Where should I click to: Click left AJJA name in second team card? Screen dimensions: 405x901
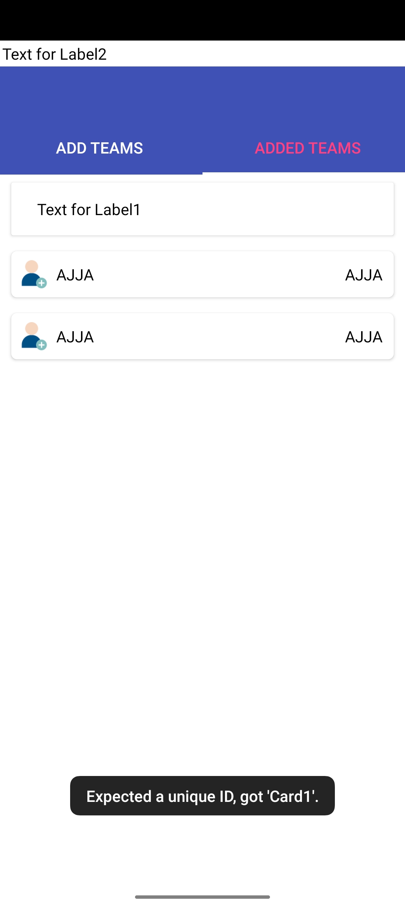pos(75,337)
